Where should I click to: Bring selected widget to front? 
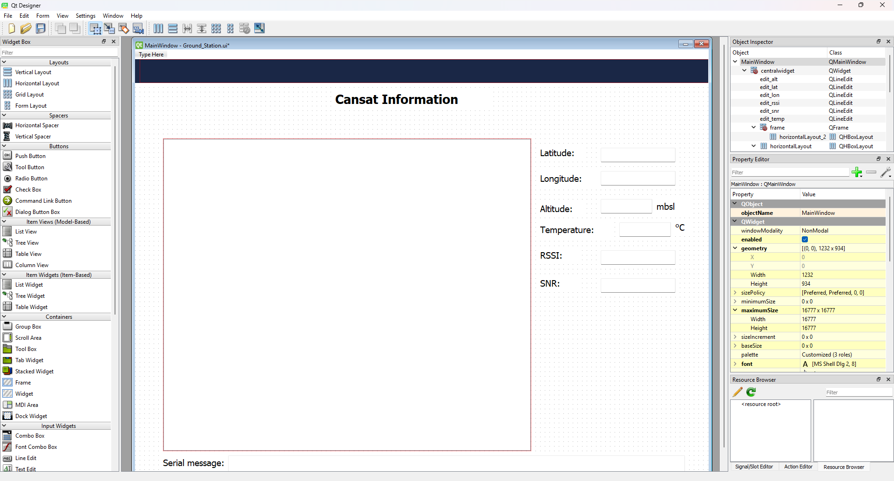click(61, 28)
